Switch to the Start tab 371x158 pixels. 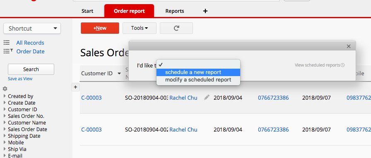click(x=87, y=11)
